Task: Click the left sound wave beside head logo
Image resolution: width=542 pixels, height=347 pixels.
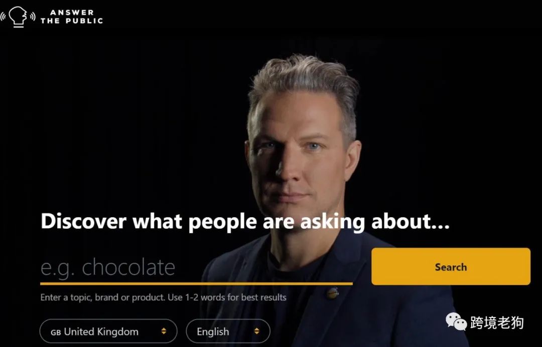Action: tap(3, 16)
